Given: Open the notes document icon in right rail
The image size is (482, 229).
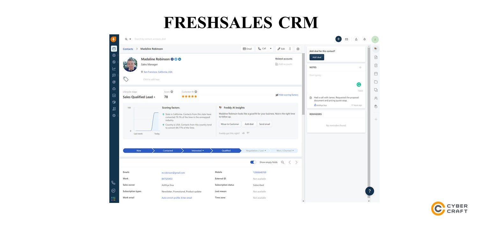Looking at the screenshot, I should click(x=376, y=57).
